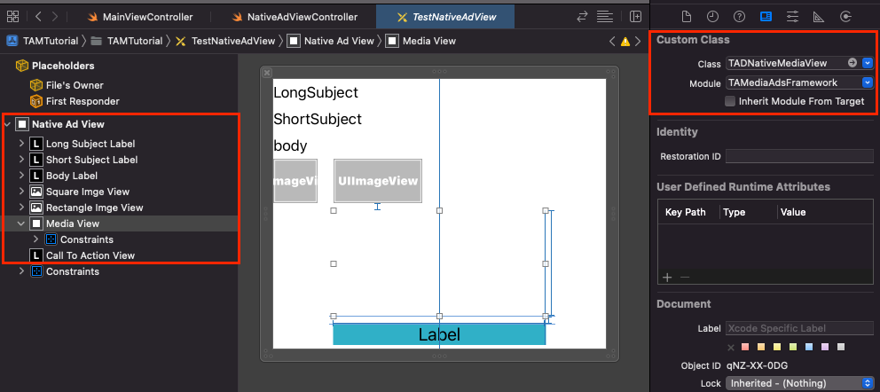Collapse the Native Ad View tree node
Image resolution: width=880 pixels, height=392 pixels.
point(7,124)
